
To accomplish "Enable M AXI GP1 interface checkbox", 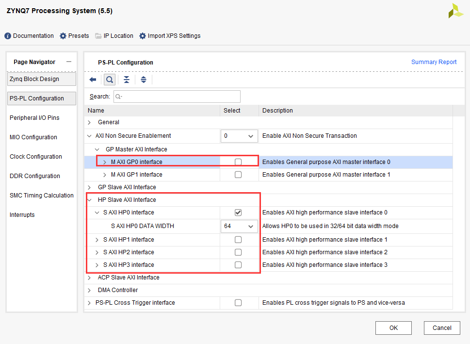I will click(x=238, y=175).
